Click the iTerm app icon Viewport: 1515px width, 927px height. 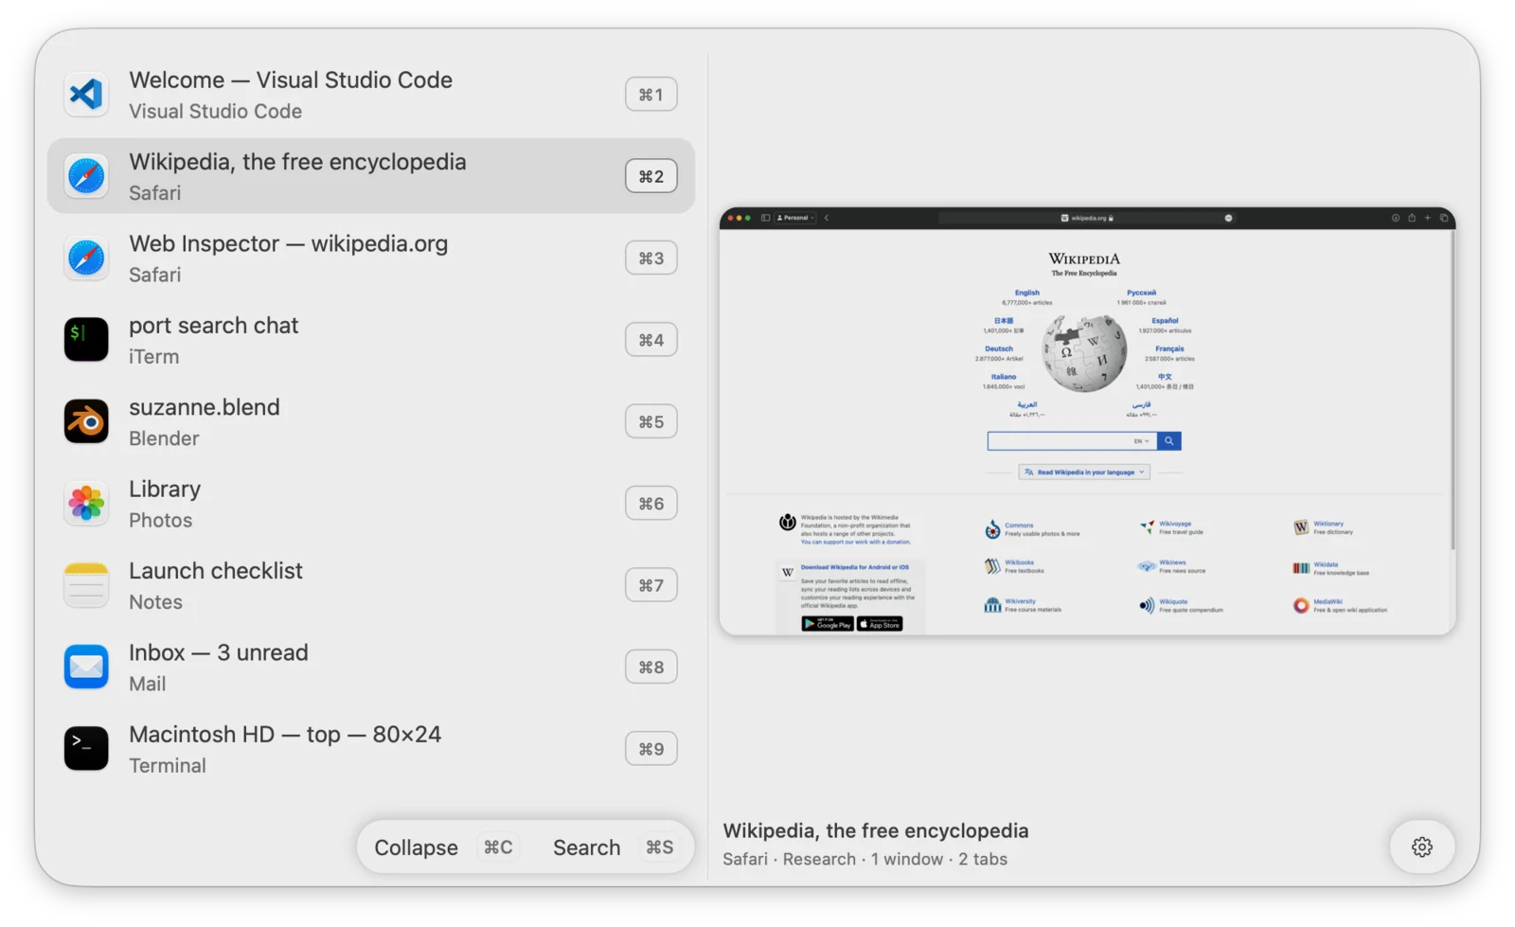click(86, 339)
